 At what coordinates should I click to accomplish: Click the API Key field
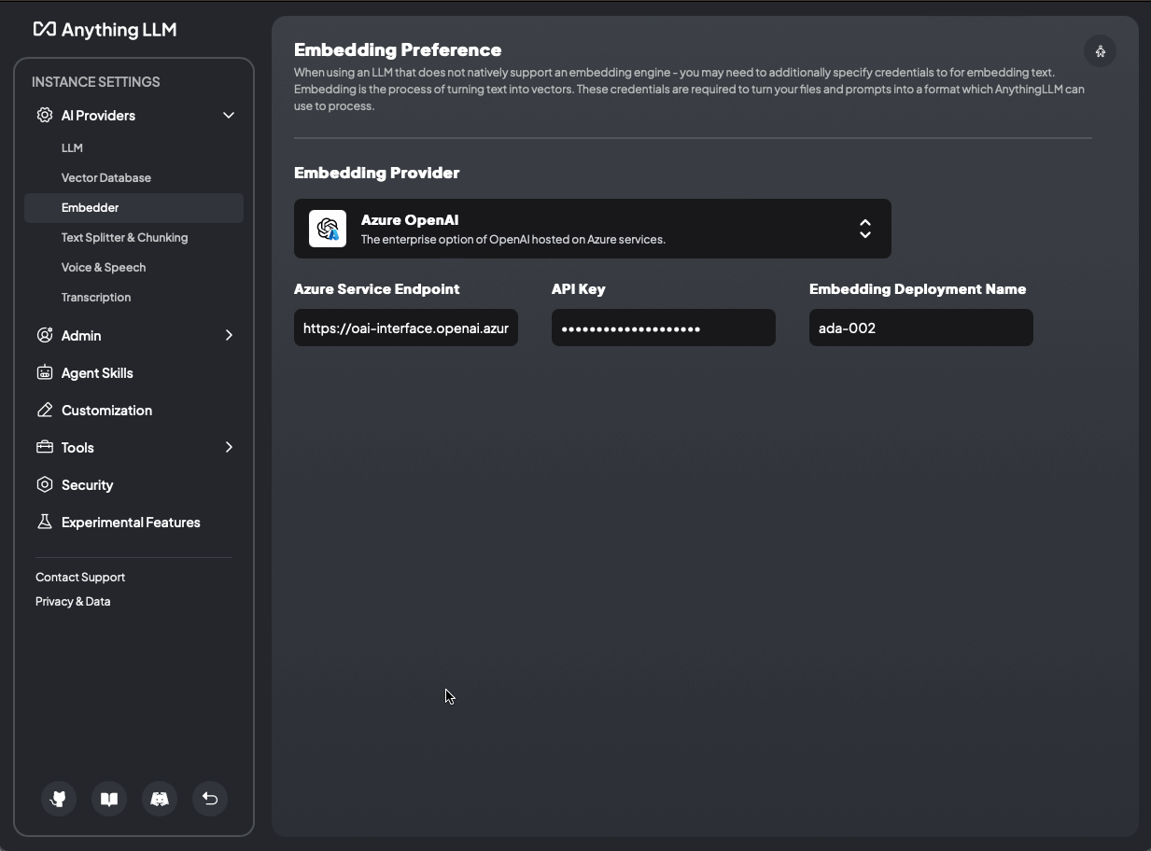pyautogui.click(x=664, y=328)
